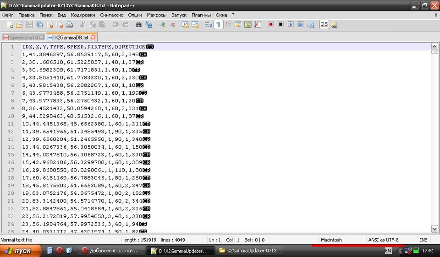The image size is (440, 257).
Task: Open the Вид menu
Action: pyautogui.click(x=61, y=15)
